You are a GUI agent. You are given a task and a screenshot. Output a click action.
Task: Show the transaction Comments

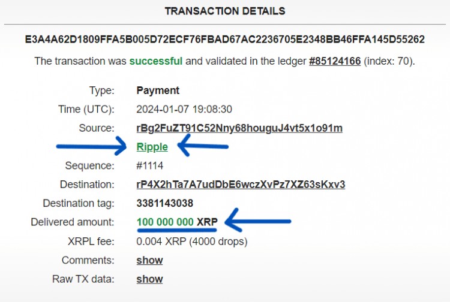pyautogui.click(x=149, y=260)
